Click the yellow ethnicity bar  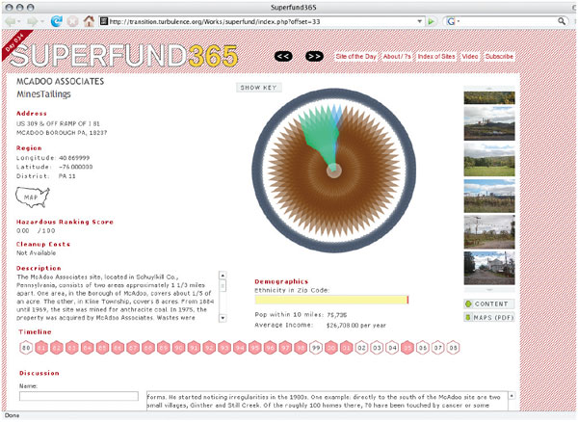tap(331, 300)
